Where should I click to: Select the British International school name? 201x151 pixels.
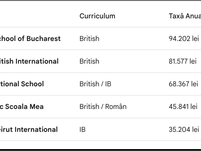29,61
